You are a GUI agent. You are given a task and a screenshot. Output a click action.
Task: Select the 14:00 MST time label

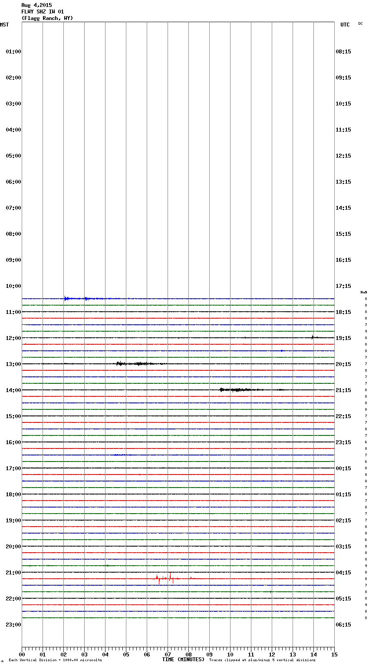click(x=13, y=390)
